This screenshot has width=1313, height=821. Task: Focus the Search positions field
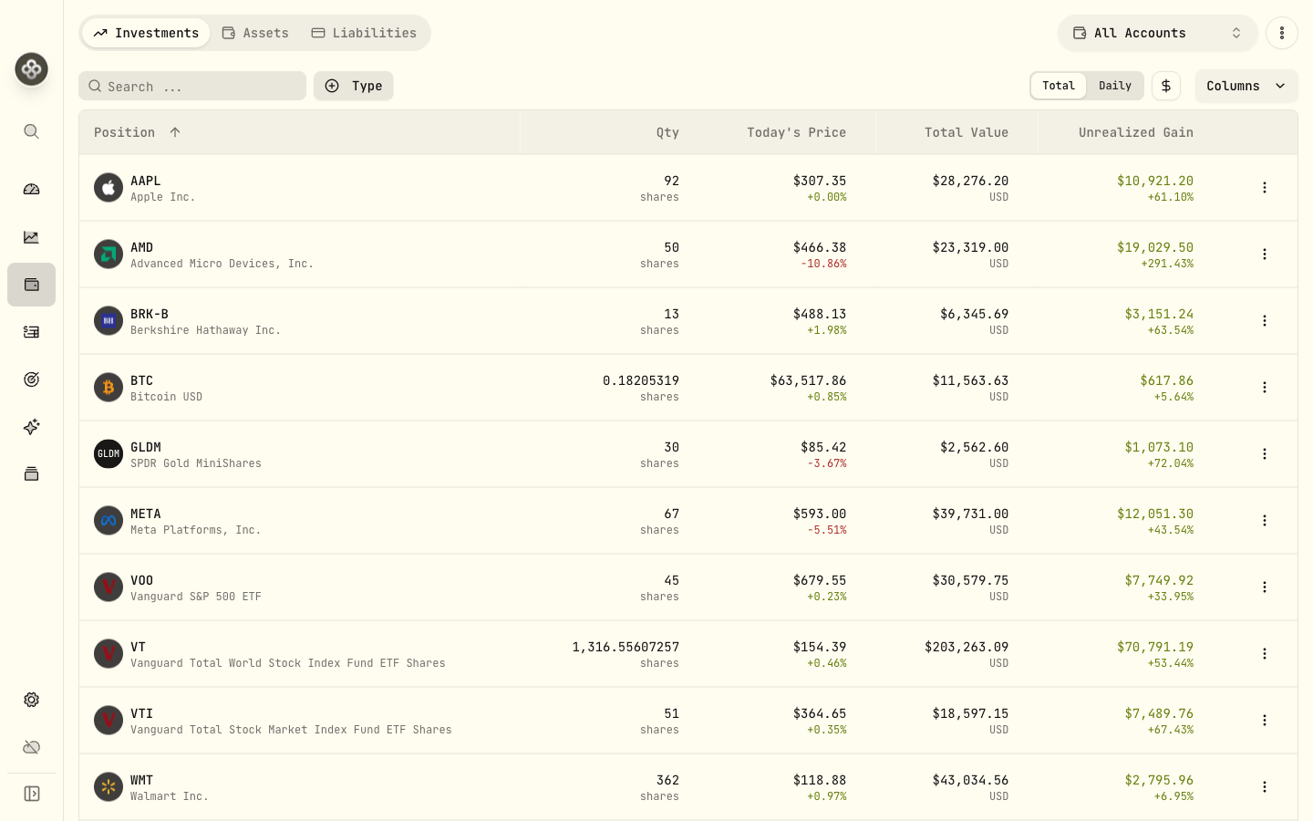[192, 86]
